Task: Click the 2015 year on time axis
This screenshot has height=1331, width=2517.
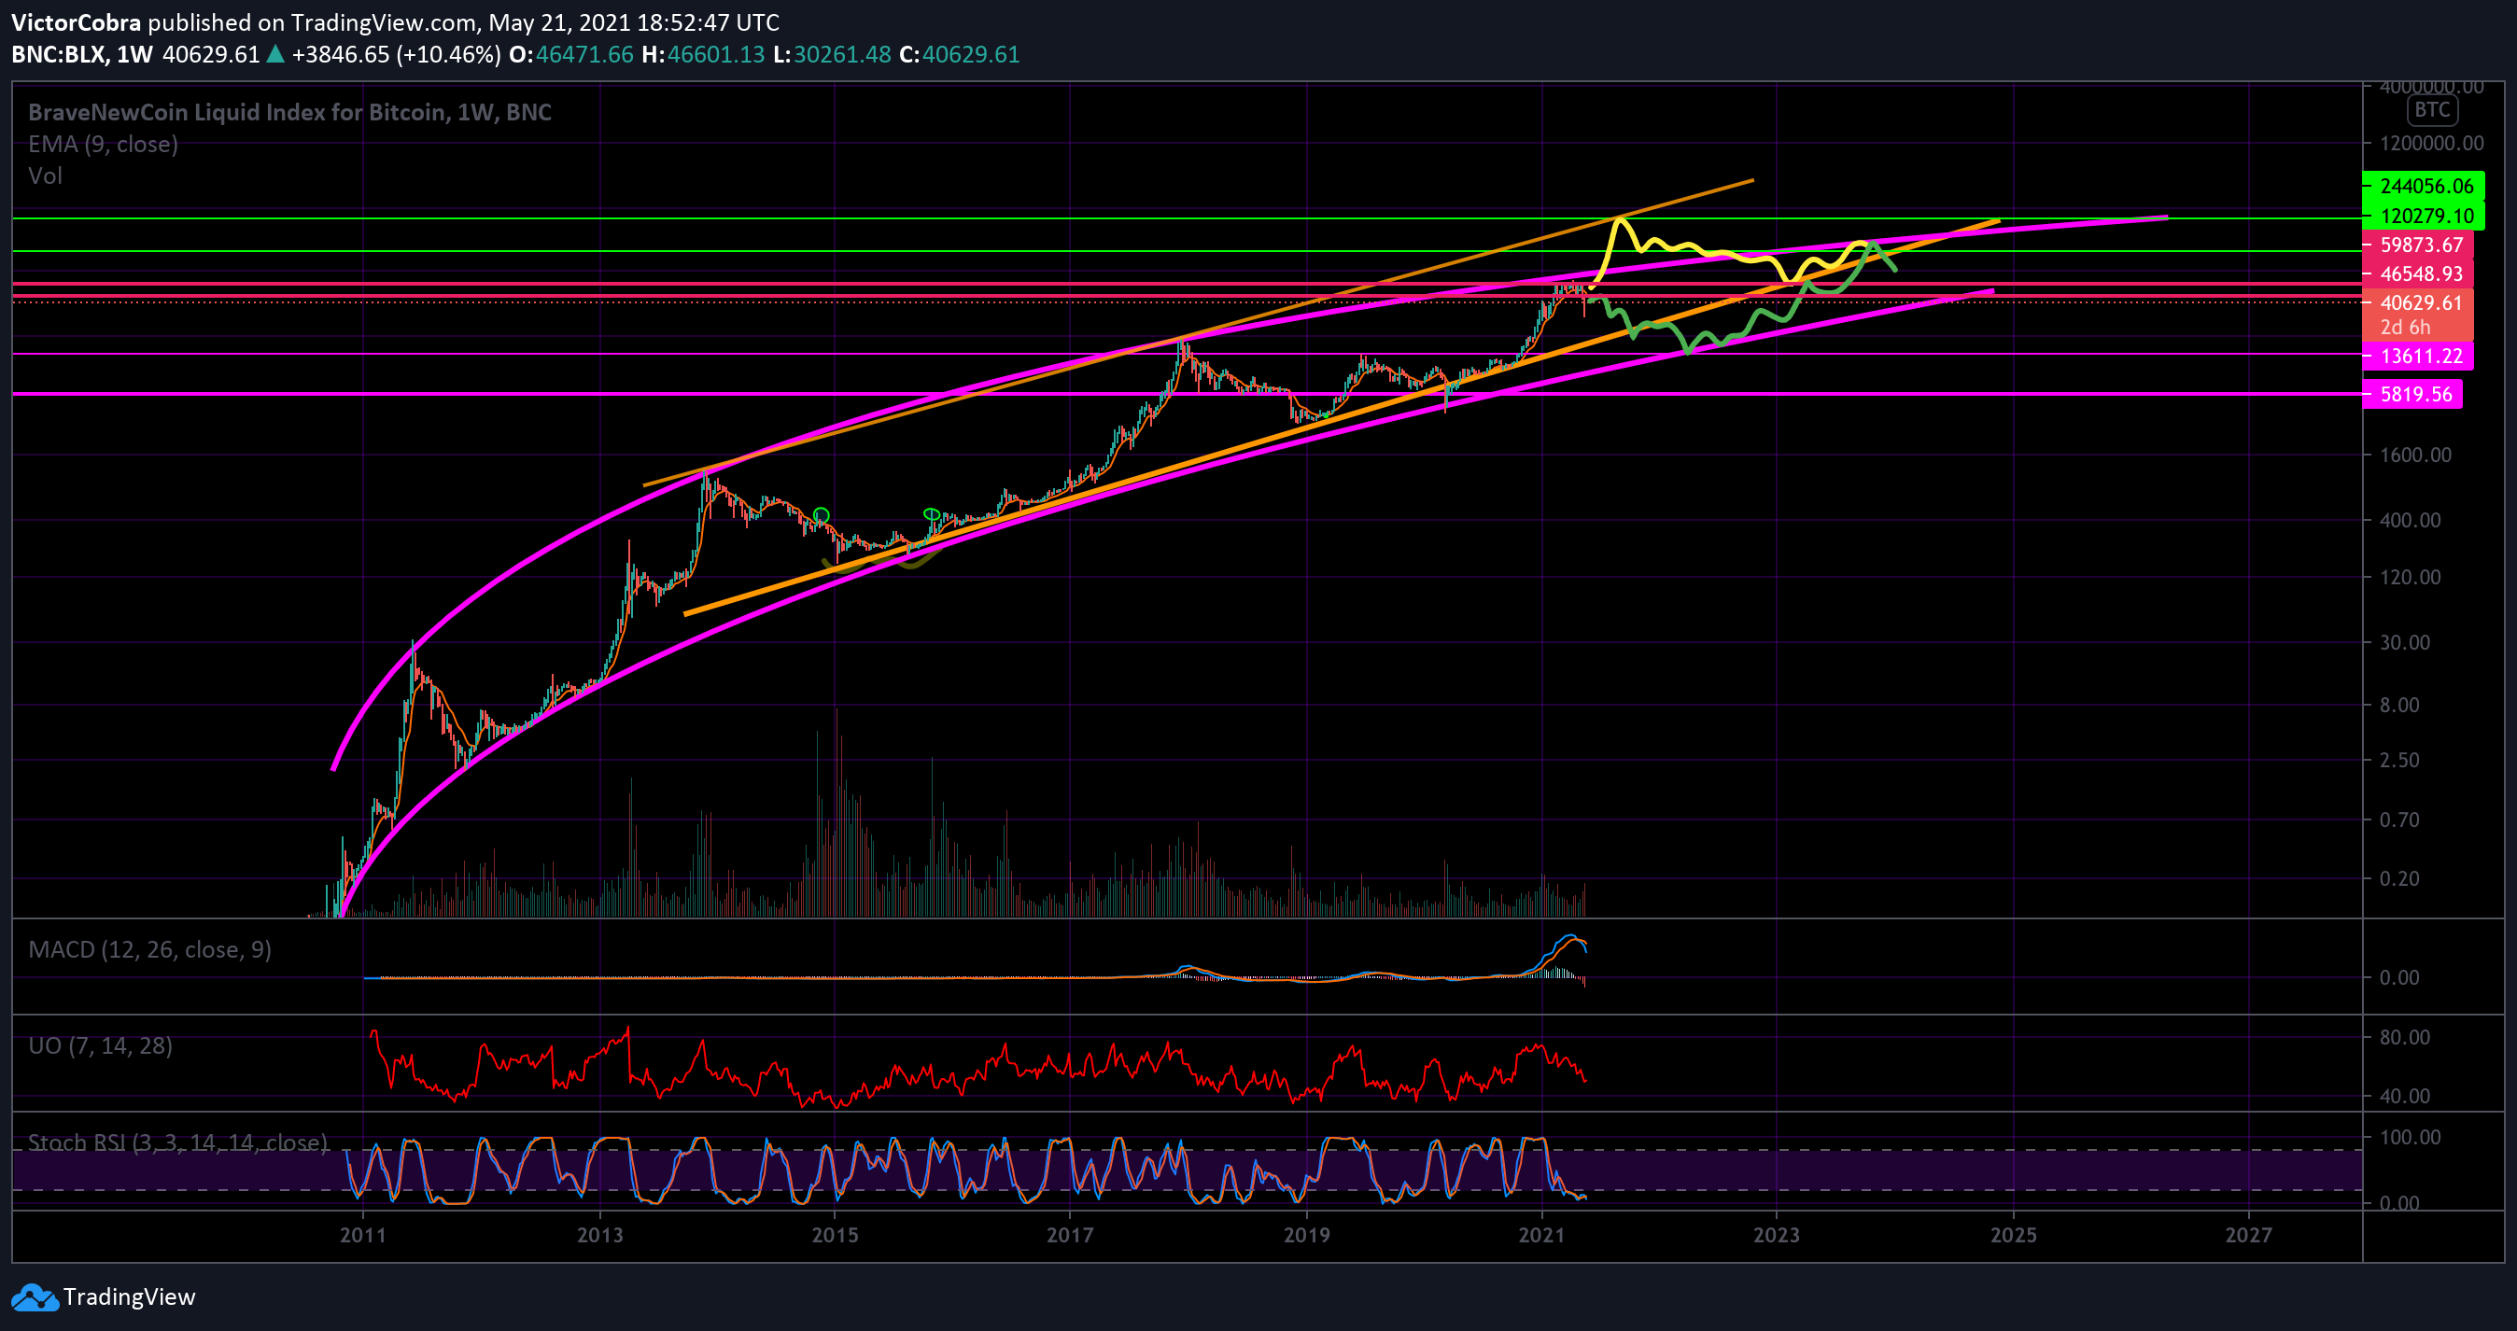Action: 836,1235
